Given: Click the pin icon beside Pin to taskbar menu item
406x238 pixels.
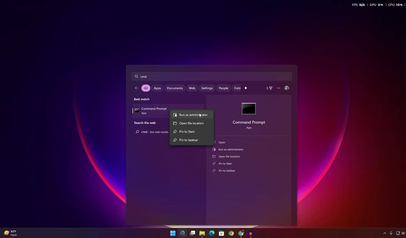Looking at the screenshot, I should pos(175,140).
